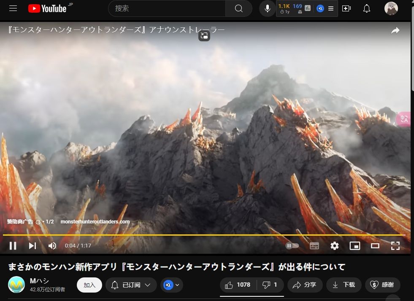
Task: Go to the YouTube home logo
Action: (47, 8)
